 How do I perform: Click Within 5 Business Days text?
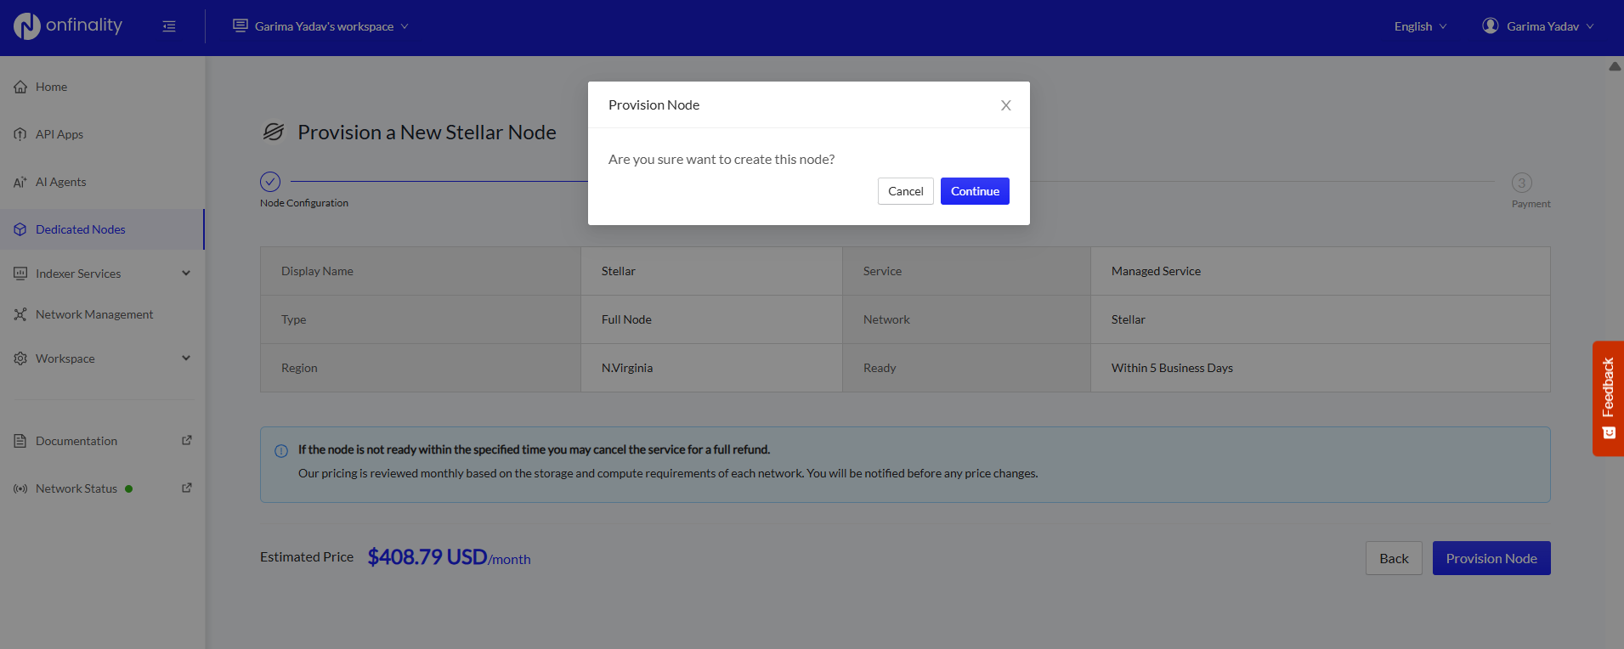tap(1172, 368)
